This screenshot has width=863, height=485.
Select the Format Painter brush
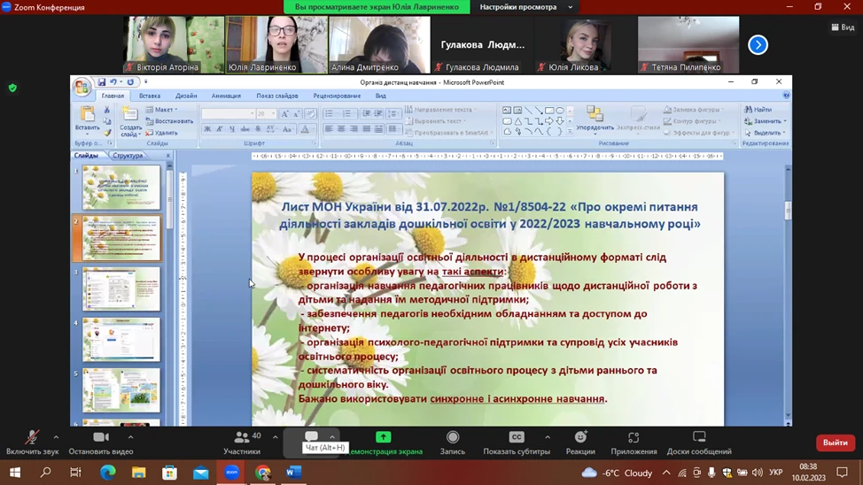coord(107,133)
